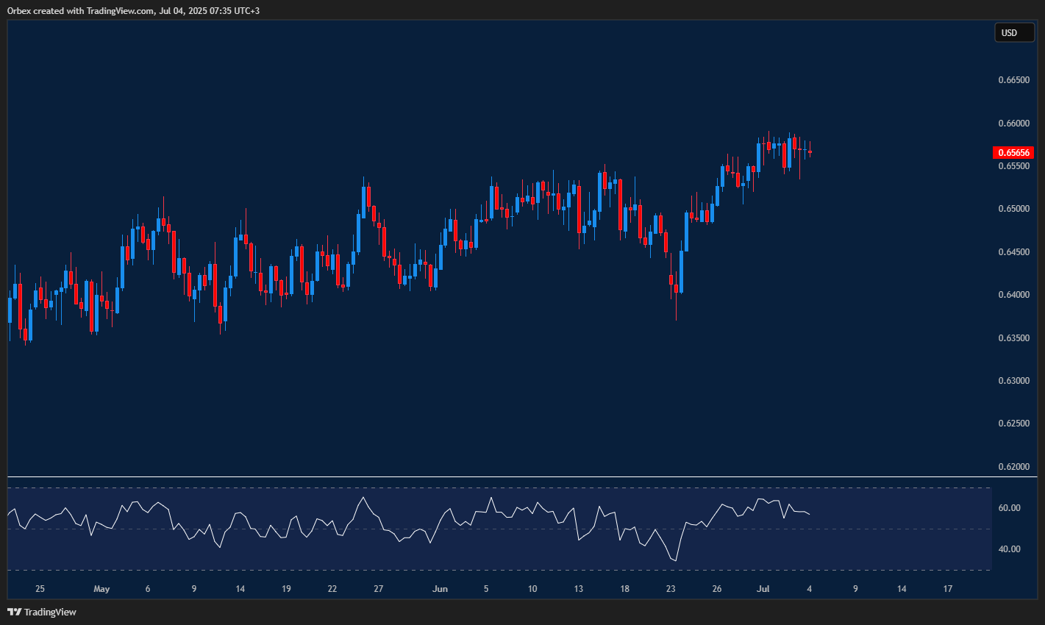
Task: Click the TradingView logo icon
Action: point(14,612)
